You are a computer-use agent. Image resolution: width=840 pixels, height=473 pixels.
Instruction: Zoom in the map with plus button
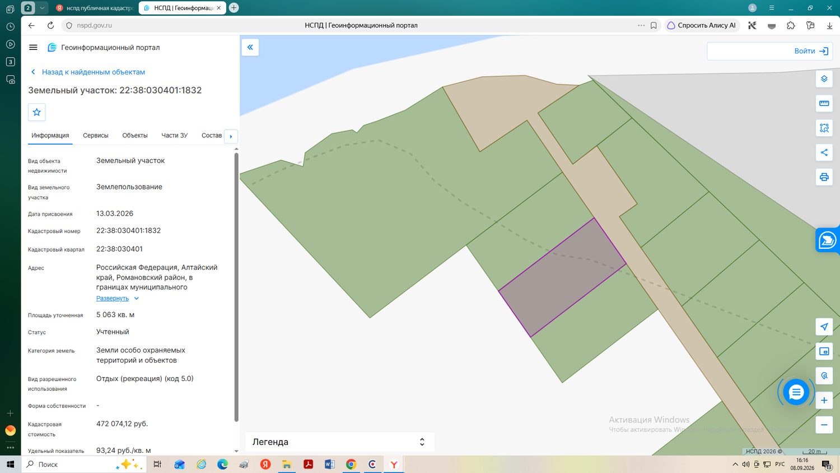click(824, 400)
